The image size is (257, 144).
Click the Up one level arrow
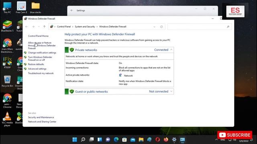pyautogui.click(x=44, y=27)
